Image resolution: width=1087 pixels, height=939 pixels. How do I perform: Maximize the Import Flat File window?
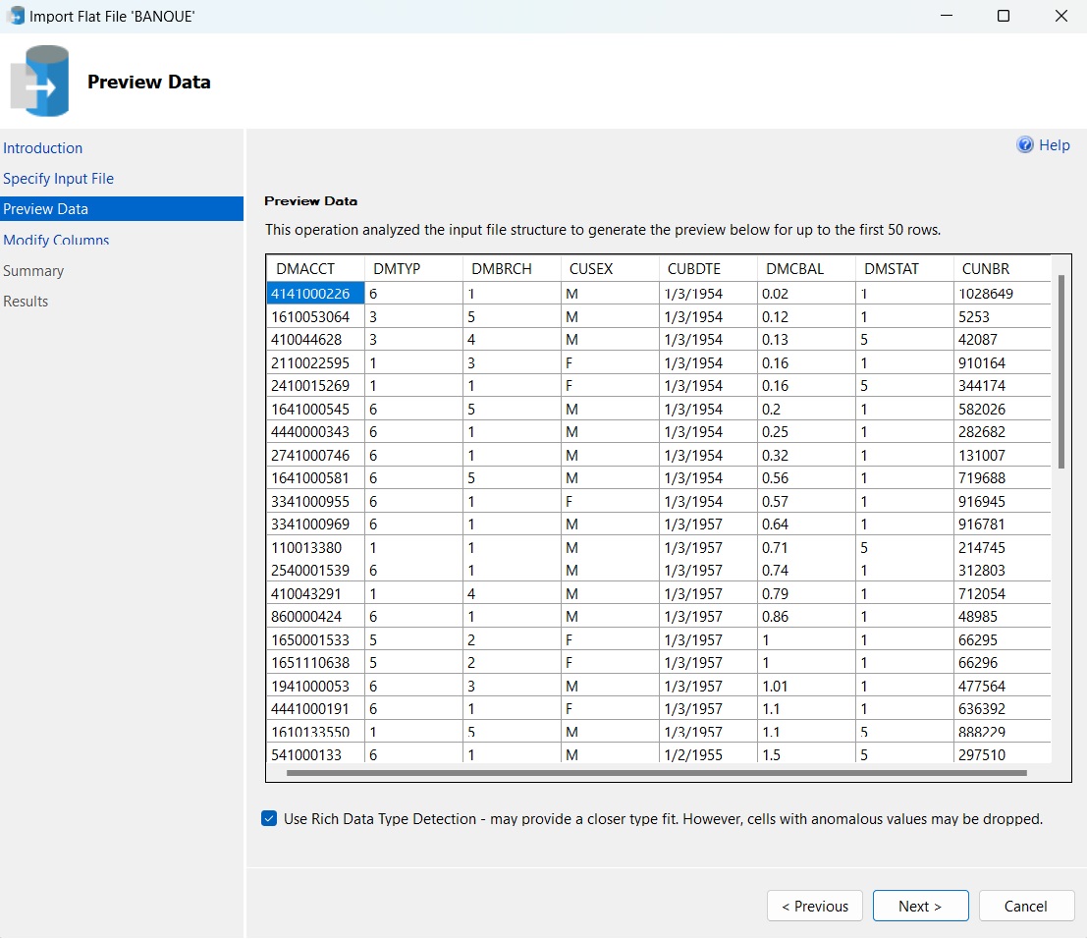pyautogui.click(x=1003, y=17)
